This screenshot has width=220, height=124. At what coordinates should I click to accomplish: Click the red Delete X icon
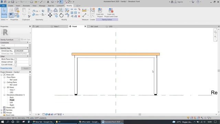[x=79, y=16]
